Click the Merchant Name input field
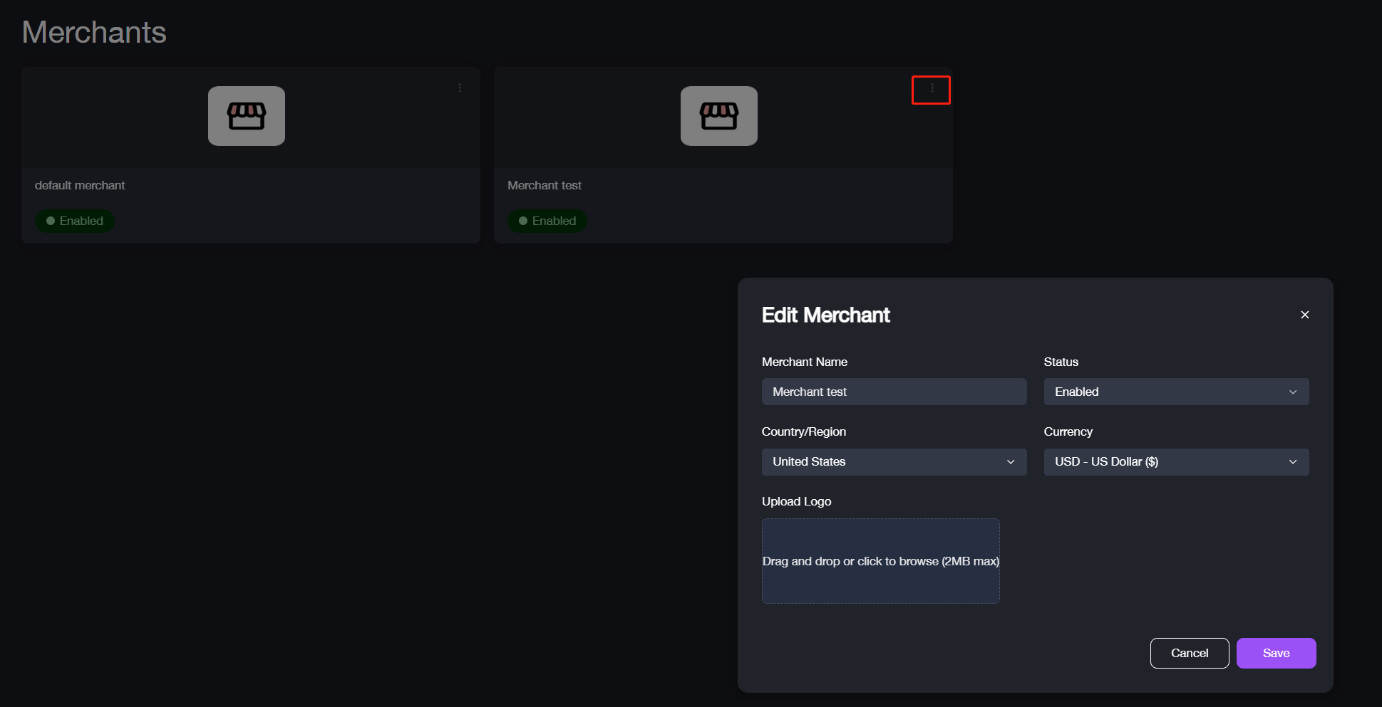This screenshot has width=1382, height=707. 894,392
